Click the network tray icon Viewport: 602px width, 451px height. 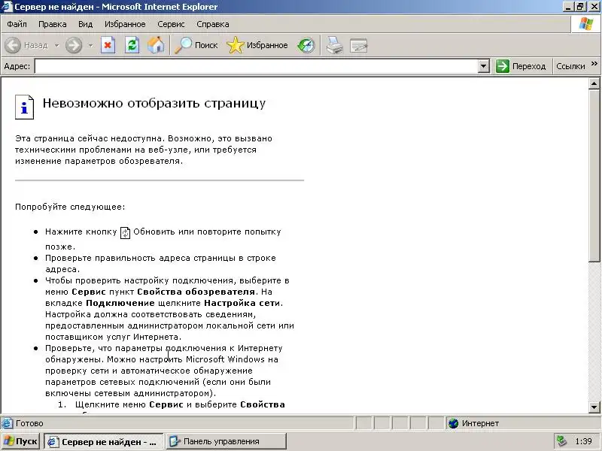point(561,441)
